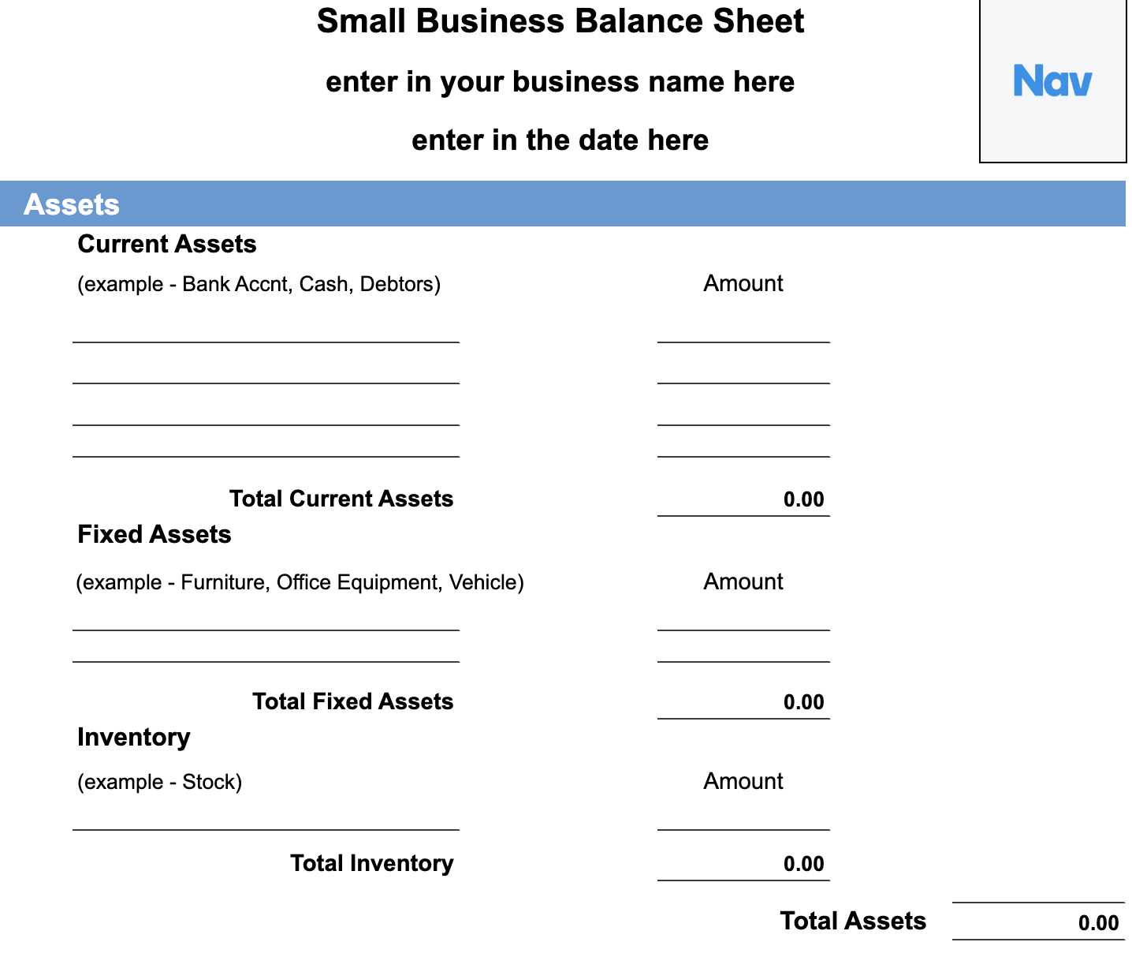Click the second Current Assets amount field
1132x972 pixels.
pyautogui.click(x=743, y=380)
